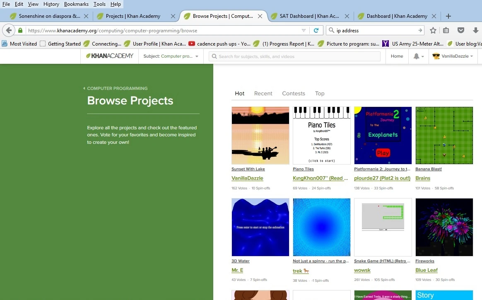Click the Pocket save icon

click(461, 31)
